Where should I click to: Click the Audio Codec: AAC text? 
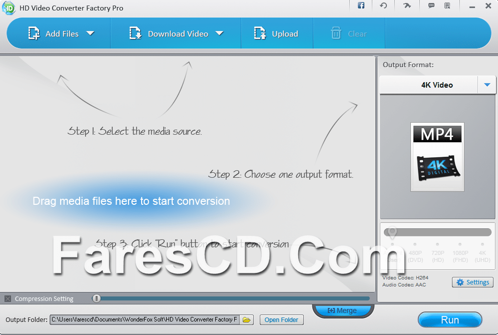click(404, 285)
